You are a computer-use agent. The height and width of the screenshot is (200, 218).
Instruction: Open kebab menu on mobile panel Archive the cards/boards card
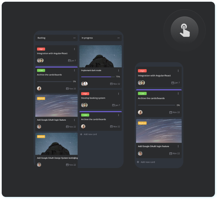coord(178,93)
